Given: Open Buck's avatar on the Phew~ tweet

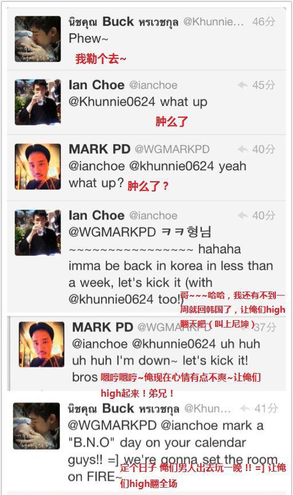Looking at the screenshot, I should [x=38, y=39].
